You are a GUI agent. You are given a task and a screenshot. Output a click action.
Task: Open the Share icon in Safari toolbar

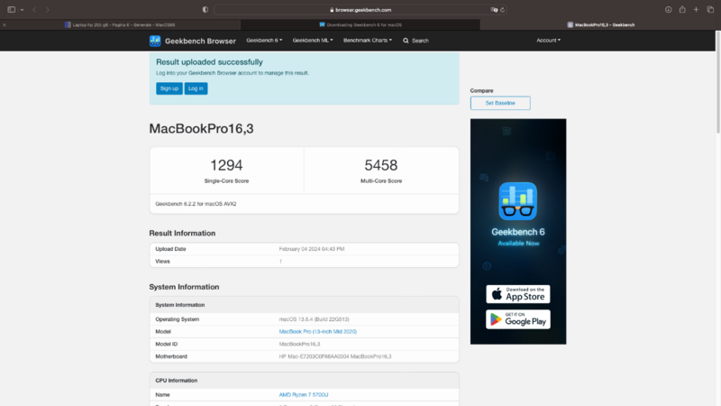pyautogui.click(x=682, y=10)
